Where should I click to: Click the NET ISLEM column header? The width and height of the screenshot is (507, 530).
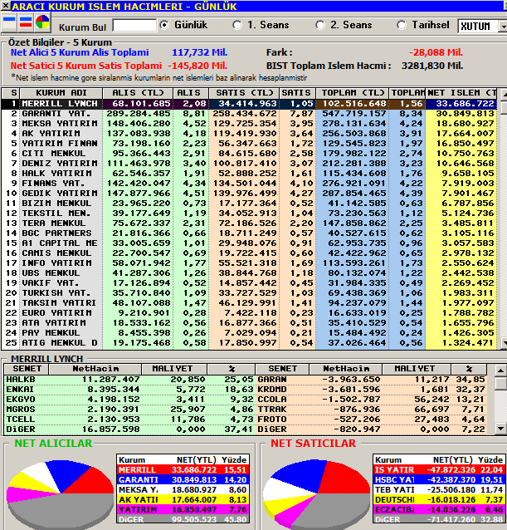pos(461,93)
